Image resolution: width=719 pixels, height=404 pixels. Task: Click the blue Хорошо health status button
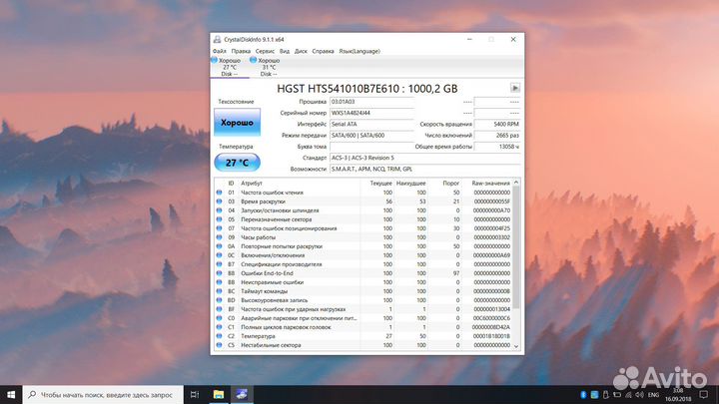click(x=237, y=123)
